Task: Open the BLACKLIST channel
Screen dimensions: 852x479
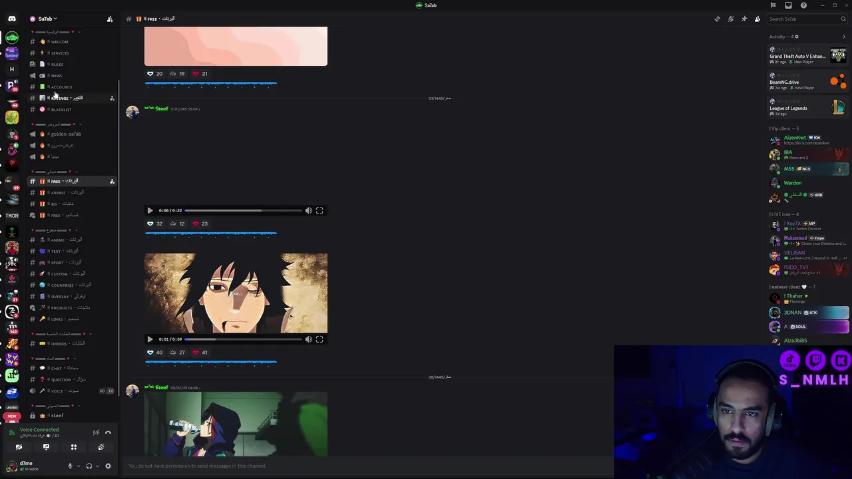Action: point(72,109)
